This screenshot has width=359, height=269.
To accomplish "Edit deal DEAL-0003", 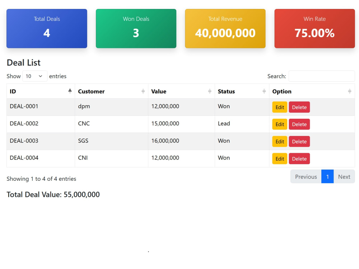I will pos(280,141).
